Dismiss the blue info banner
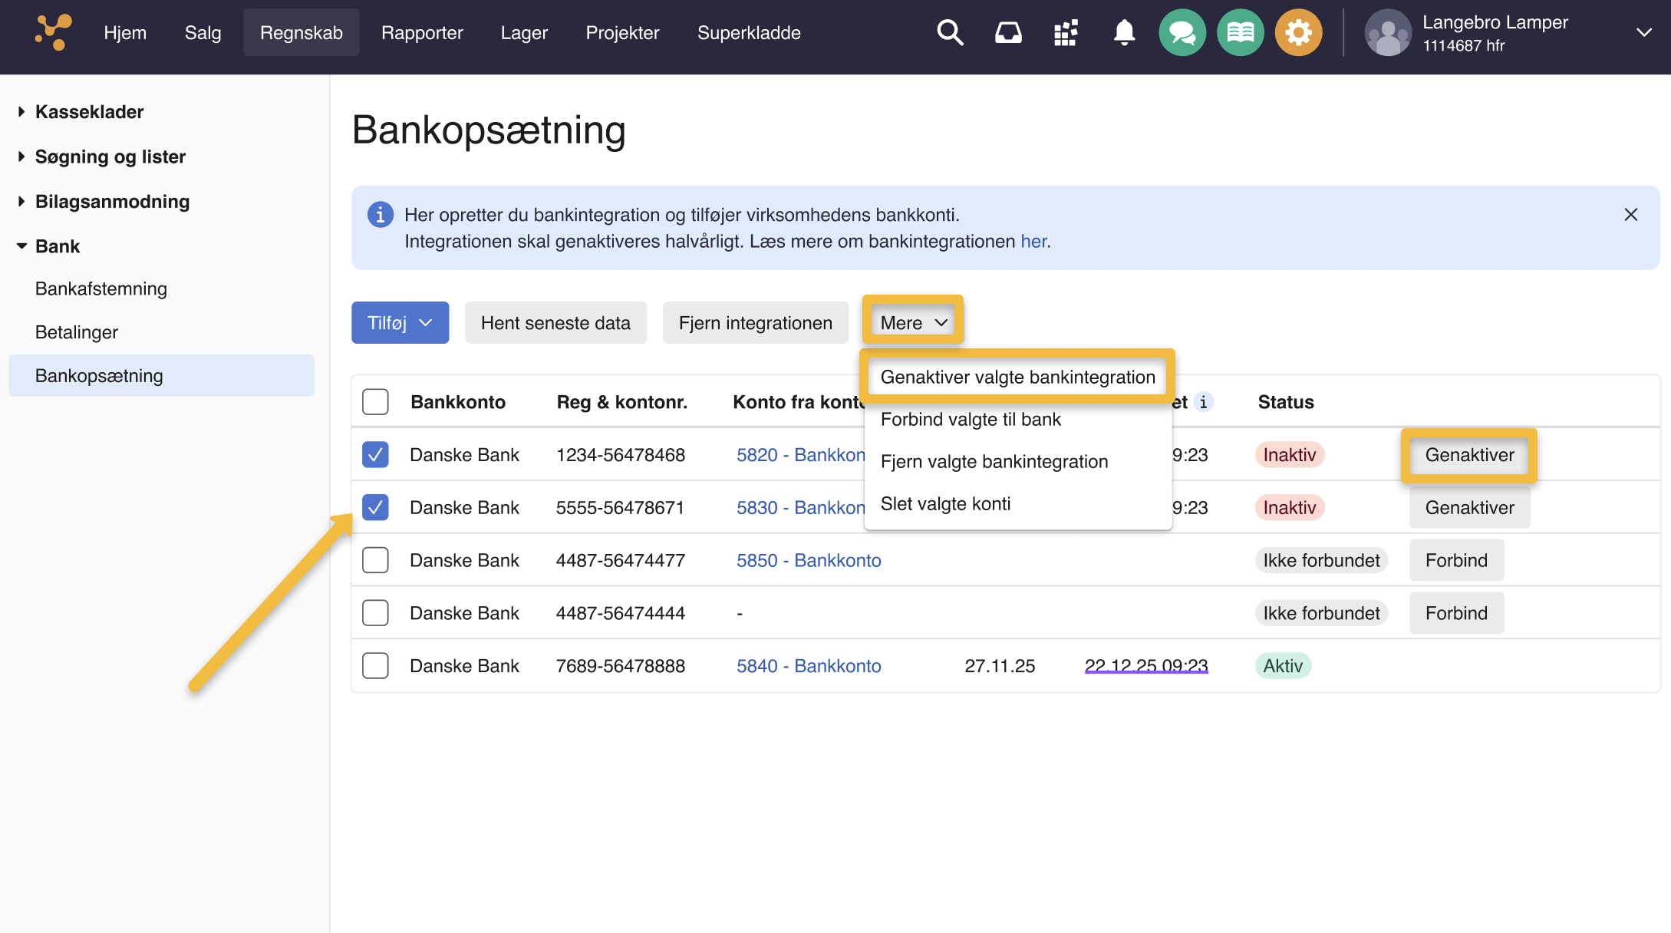This screenshot has width=1671, height=933. [1631, 215]
